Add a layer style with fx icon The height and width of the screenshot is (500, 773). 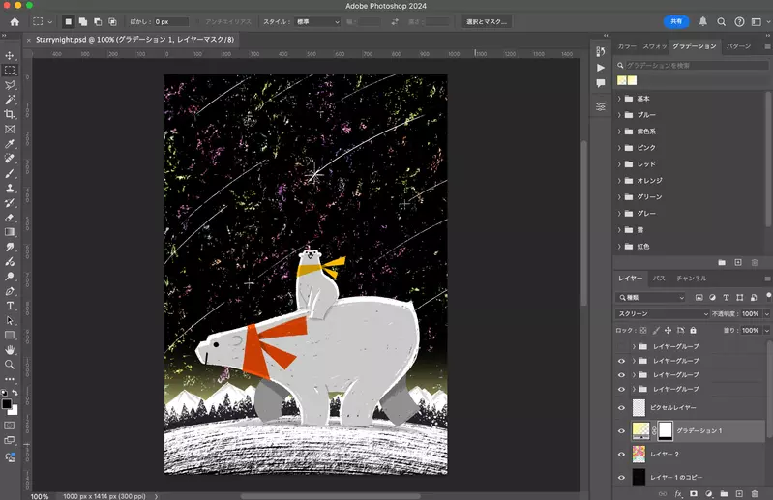click(679, 493)
